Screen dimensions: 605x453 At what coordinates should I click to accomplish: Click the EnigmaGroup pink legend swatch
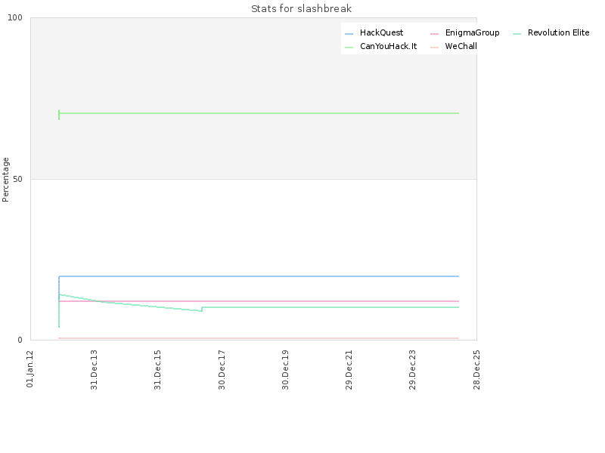tap(434, 33)
